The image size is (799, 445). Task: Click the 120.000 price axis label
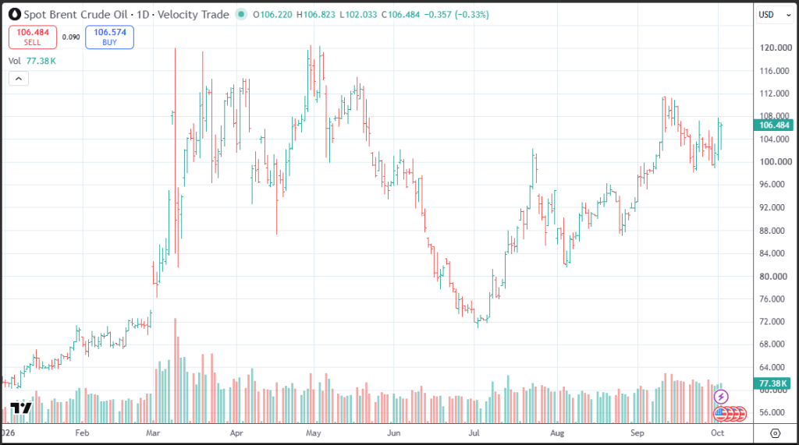click(776, 48)
